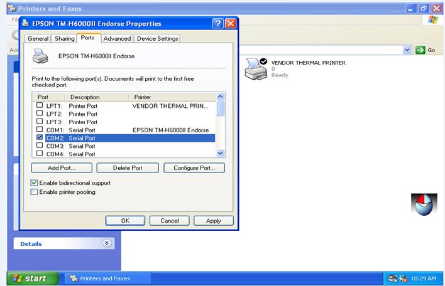Screen dimensions: 445x286
Task: Check the LPT1 port checkbox
Action: tap(40, 105)
